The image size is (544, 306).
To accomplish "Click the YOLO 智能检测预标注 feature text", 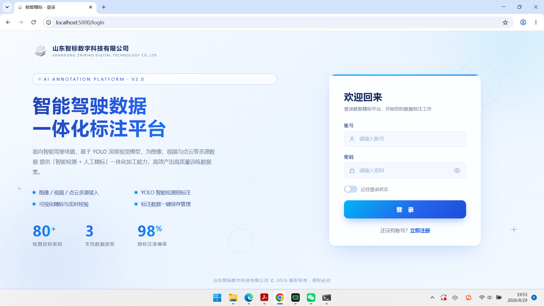I will coord(166,193).
